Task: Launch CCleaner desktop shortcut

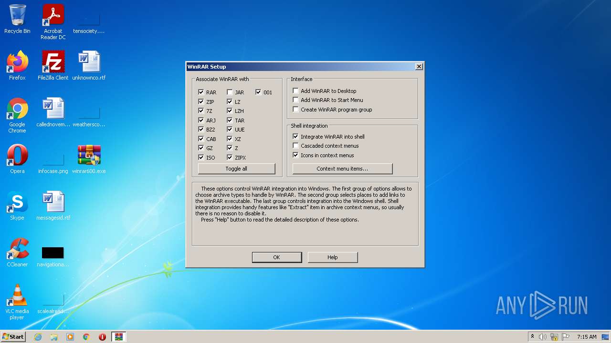Action: 17,252
